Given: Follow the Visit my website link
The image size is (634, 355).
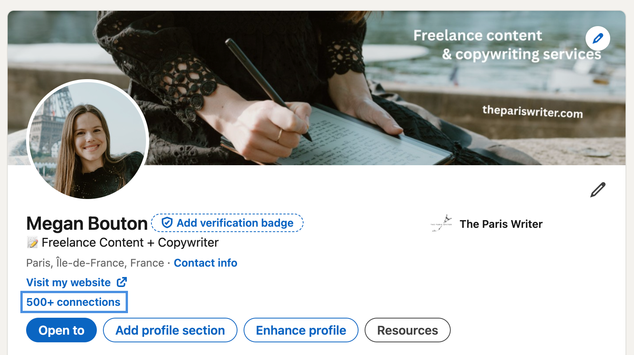Looking at the screenshot, I should click(x=68, y=282).
